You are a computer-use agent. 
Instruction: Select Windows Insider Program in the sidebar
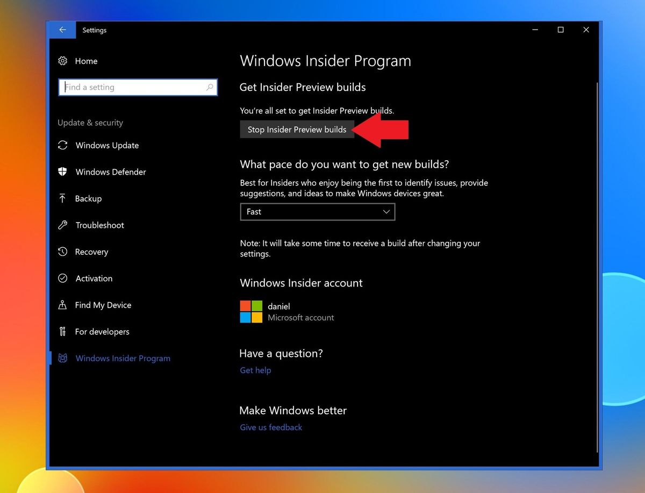[123, 358]
